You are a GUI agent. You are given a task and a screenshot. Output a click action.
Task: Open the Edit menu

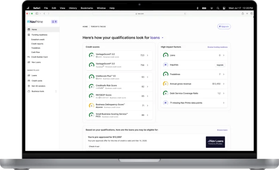54,8
